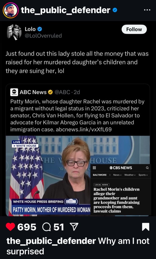Viewport: 156px width, 259px height.
Task: Tap Lolo's profile avatar
Action: (14, 32)
